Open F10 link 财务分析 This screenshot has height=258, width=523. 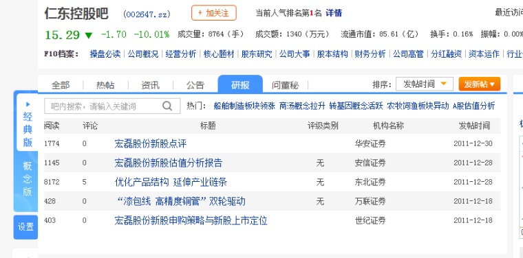370,54
